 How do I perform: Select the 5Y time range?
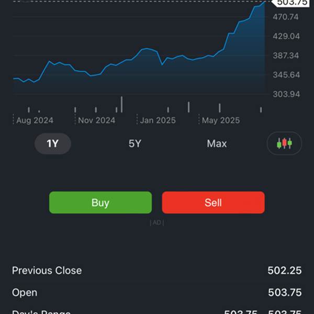tap(135, 143)
